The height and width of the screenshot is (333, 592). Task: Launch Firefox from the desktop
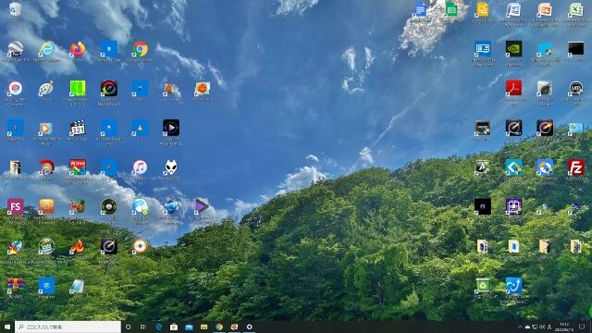pyautogui.click(x=78, y=49)
